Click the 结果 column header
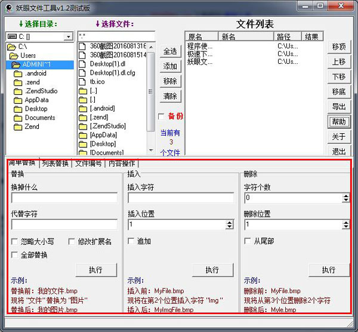The image size is (358, 332). (x=312, y=36)
